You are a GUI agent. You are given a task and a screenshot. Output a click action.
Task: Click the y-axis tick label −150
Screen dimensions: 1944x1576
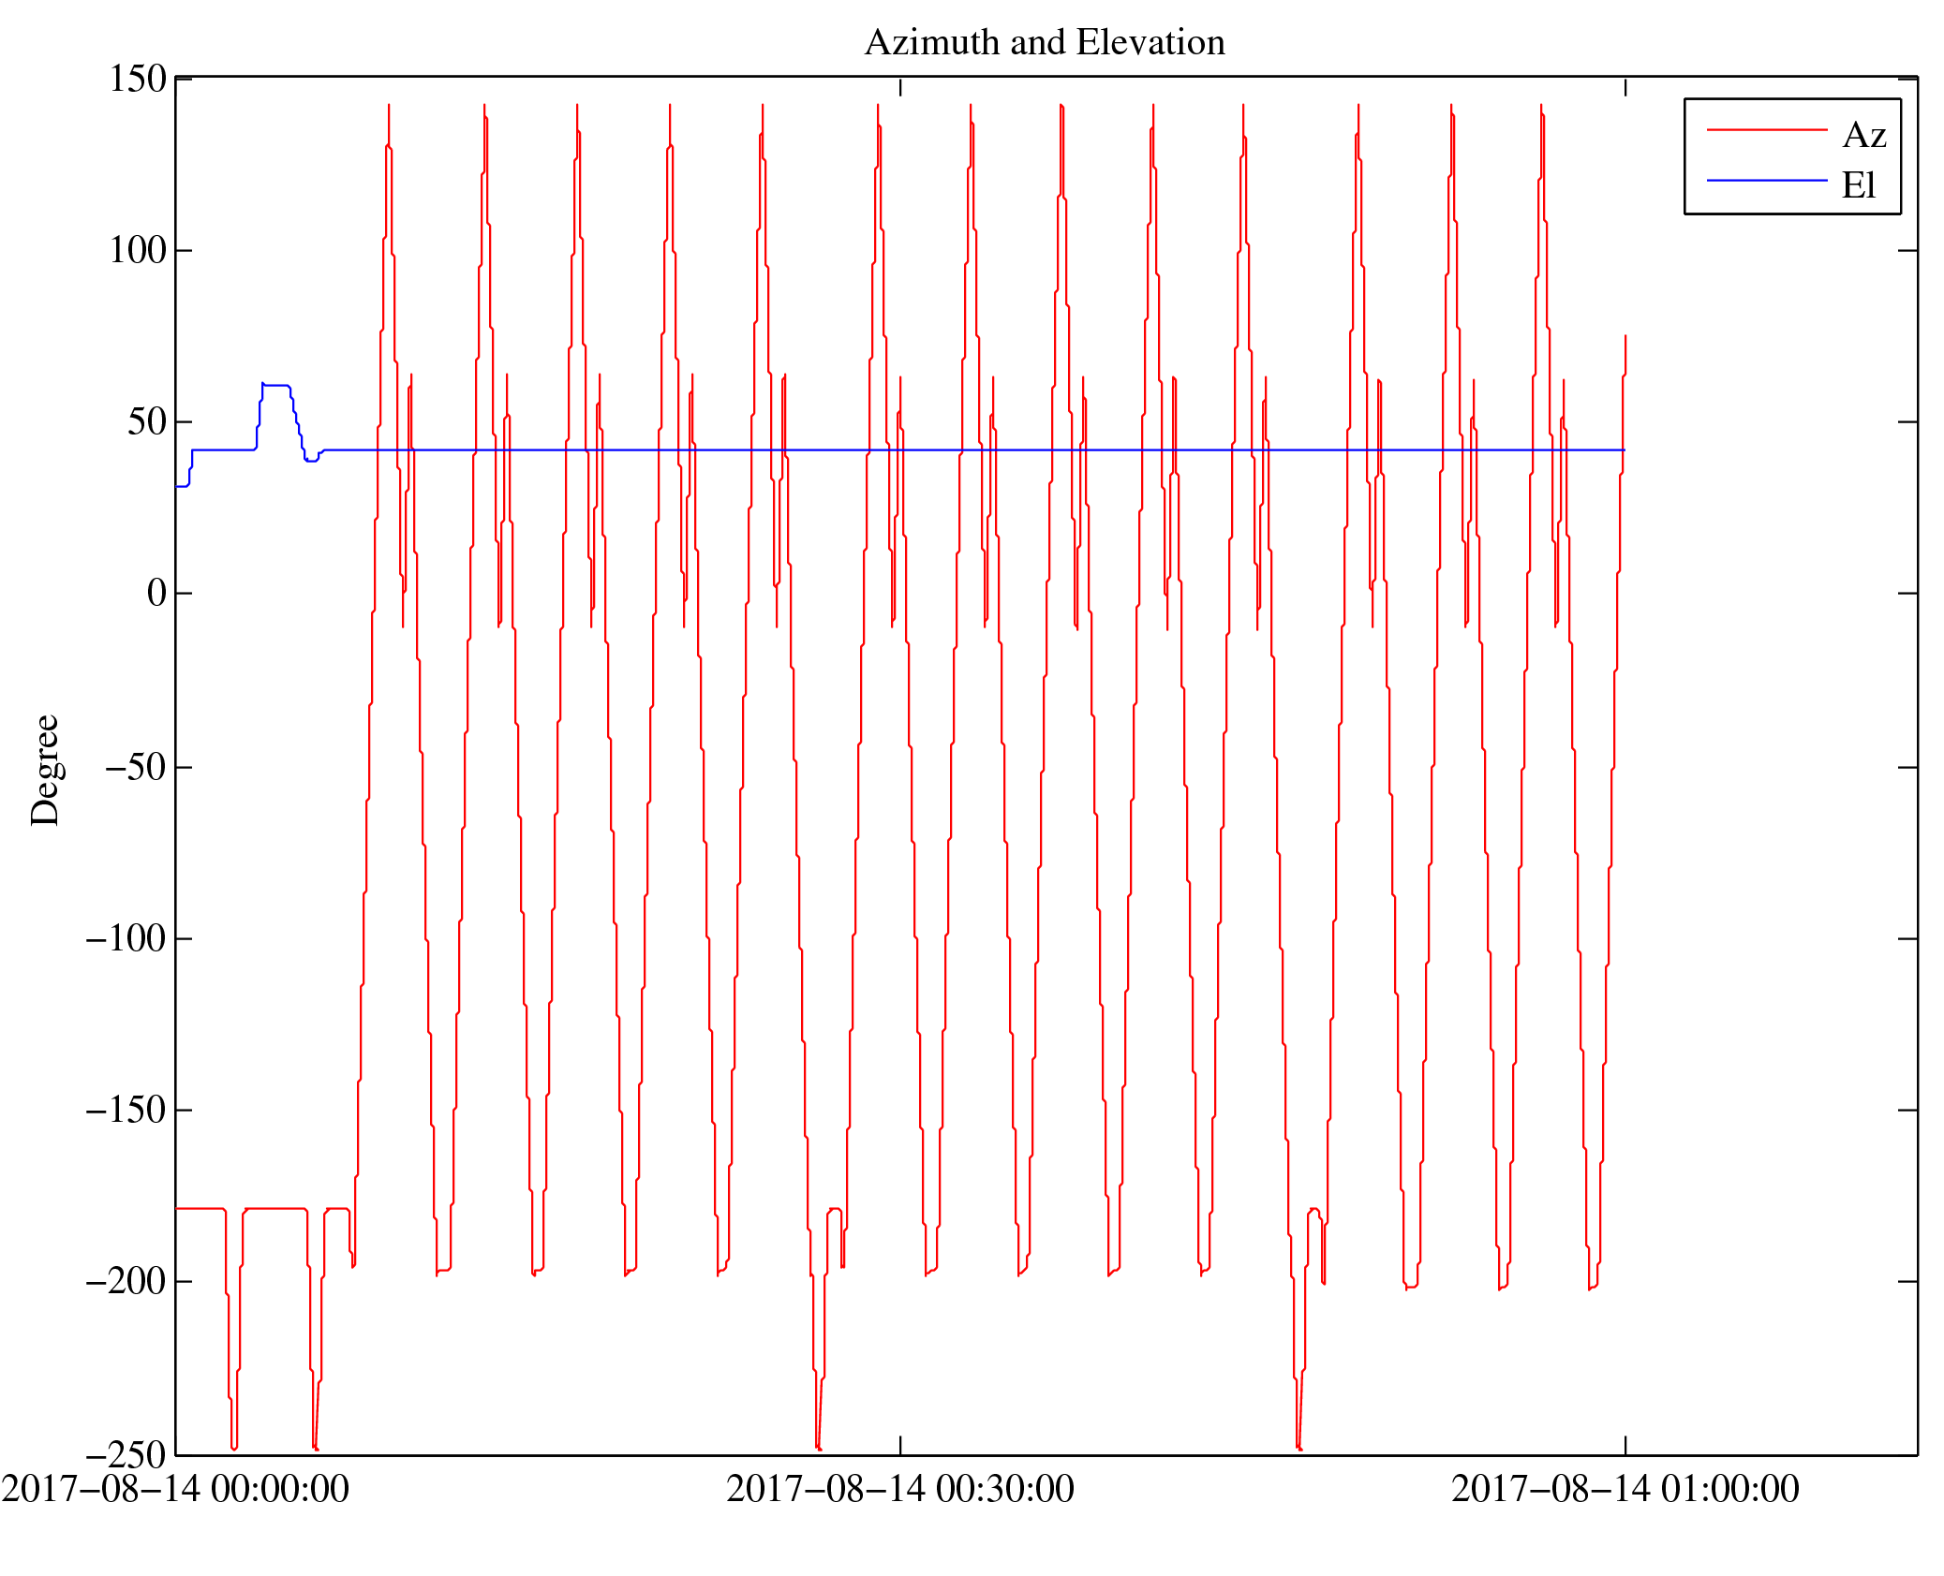[x=126, y=1110]
